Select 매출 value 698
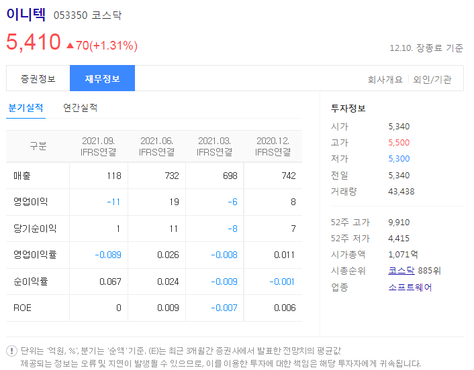This screenshot has height=370, width=474. point(230,176)
